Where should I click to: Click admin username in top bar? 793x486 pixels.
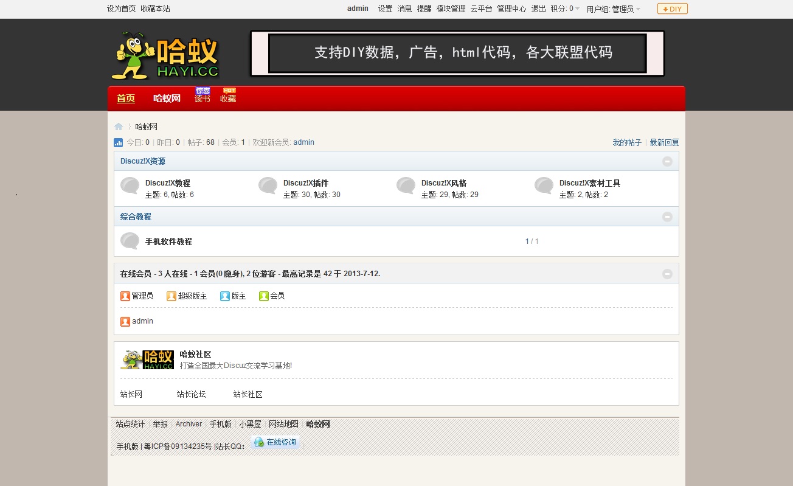(x=358, y=9)
